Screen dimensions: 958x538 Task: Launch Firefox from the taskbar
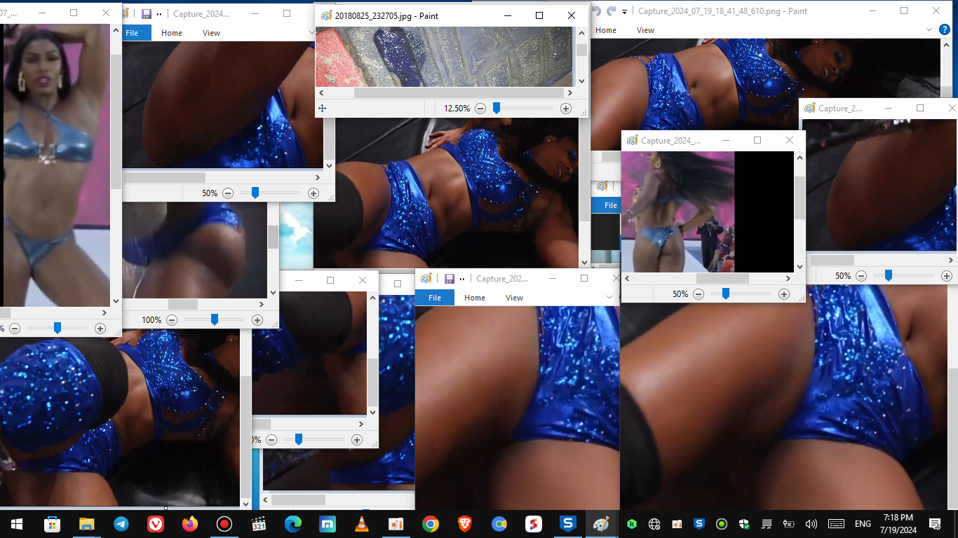point(189,524)
